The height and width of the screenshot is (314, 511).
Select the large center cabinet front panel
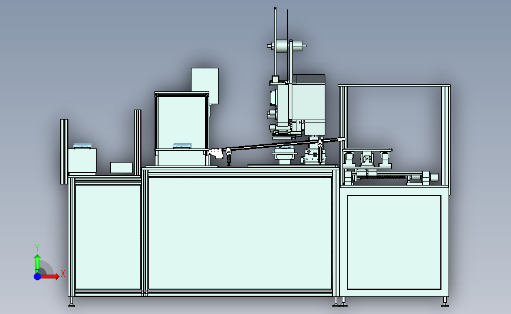click(240, 233)
